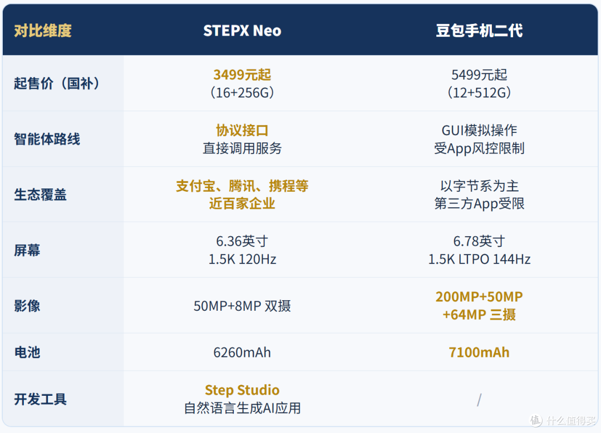Screen dimensions: 601x433
Task: Click the '200MP+50MP' camera text
Action: 479,297
